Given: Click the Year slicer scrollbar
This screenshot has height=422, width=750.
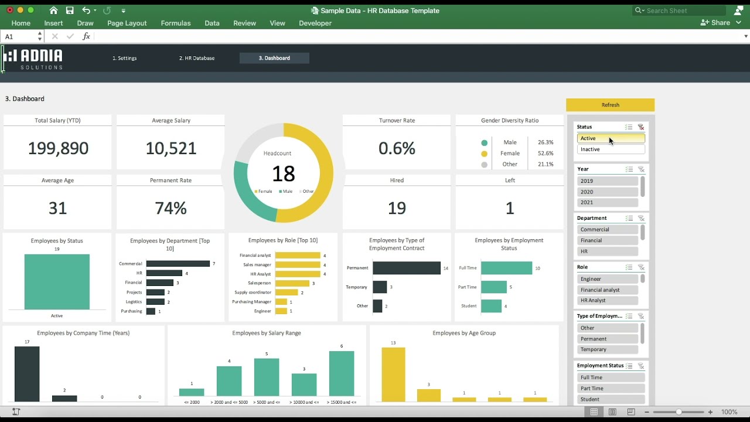Looking at the screenshot, I should (x=643, y=186).
